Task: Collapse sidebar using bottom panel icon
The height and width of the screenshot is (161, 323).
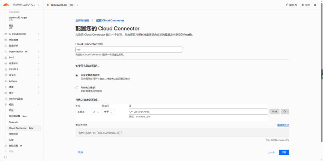Action: [x=6, y=157]
